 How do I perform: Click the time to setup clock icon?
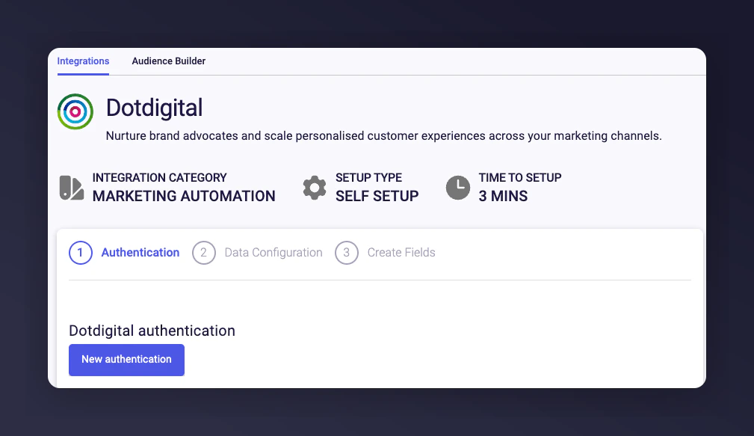coord(458,188)
